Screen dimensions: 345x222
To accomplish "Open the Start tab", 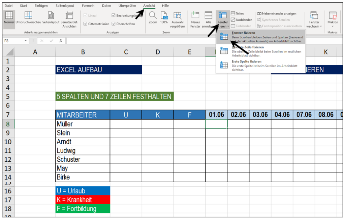I will [24, 6].
